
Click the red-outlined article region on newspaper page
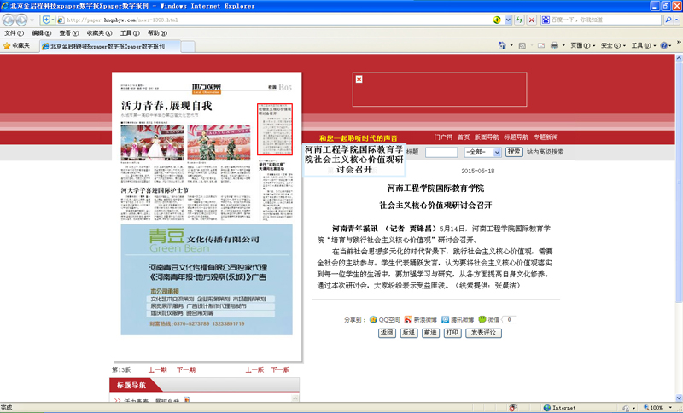274,129
